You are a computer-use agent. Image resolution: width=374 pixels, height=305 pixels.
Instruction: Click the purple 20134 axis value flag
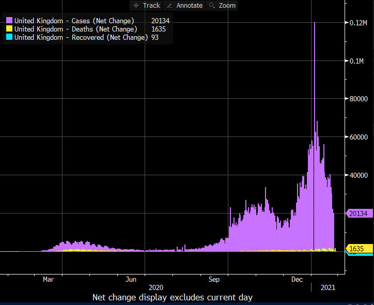click(x=359, y=213)
